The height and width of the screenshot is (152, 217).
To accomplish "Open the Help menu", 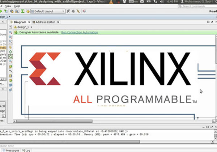I will point(17,6).
